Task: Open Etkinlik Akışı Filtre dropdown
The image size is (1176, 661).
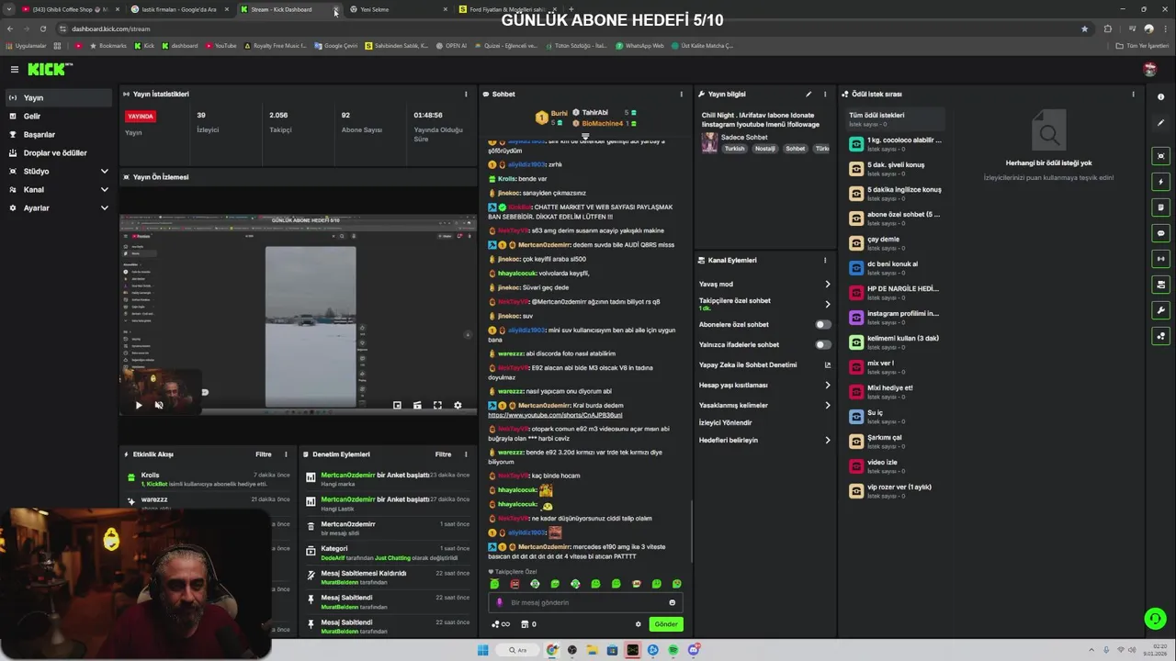Action: coord(263,454)
